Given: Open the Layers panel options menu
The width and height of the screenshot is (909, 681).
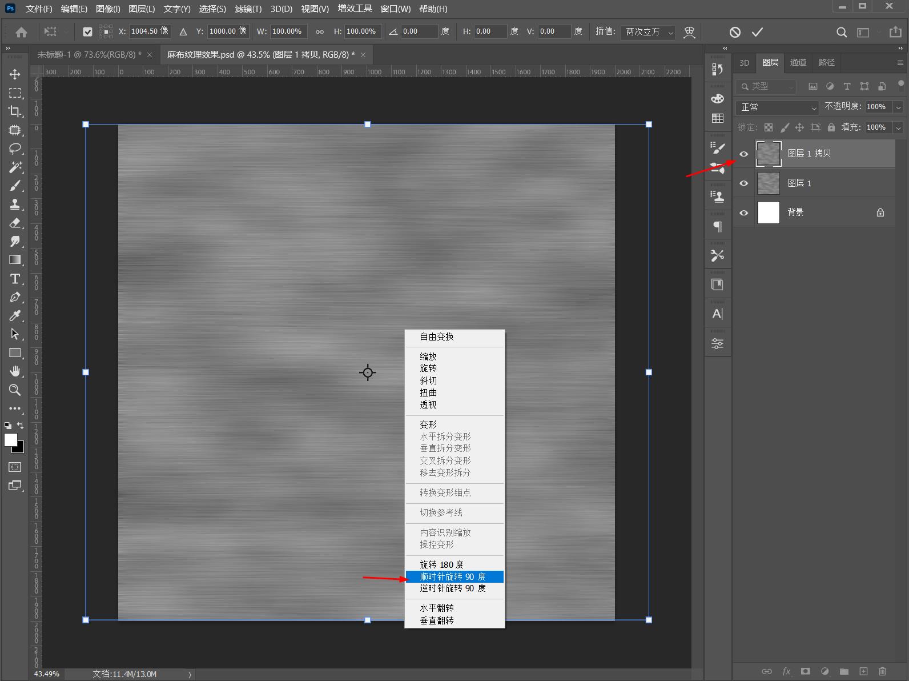Looking at the screenshot, I should point(900,62).
